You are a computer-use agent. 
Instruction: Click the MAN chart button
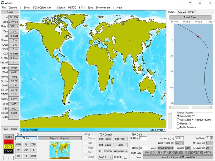19,144
